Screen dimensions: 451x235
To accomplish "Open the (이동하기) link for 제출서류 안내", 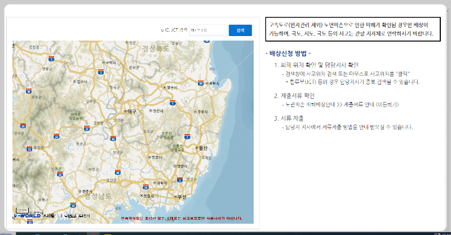I will click(x=387, y=104).
